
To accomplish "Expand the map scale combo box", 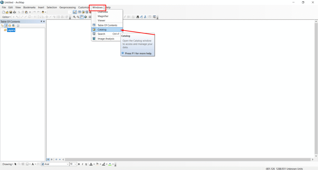I will (70, 12).
